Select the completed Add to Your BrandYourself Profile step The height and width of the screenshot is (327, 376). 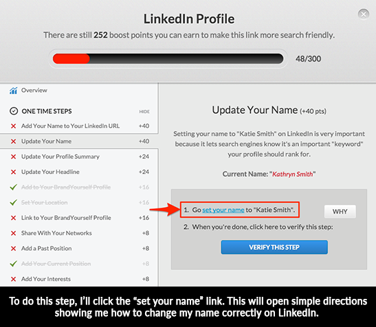coord(79,187)
